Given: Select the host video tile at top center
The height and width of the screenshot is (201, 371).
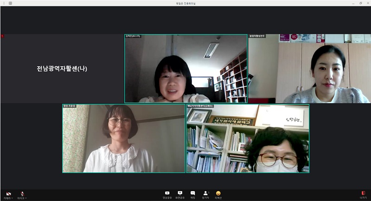Looking at the screenshot, I should [185, 69].
